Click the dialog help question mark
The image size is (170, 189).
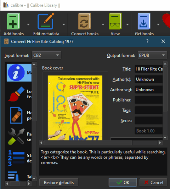(x=147, y=41)
